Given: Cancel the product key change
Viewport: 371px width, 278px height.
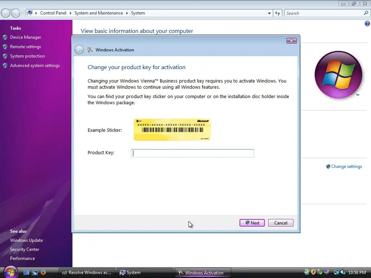Looking at the screenshot, I should 281,223.
